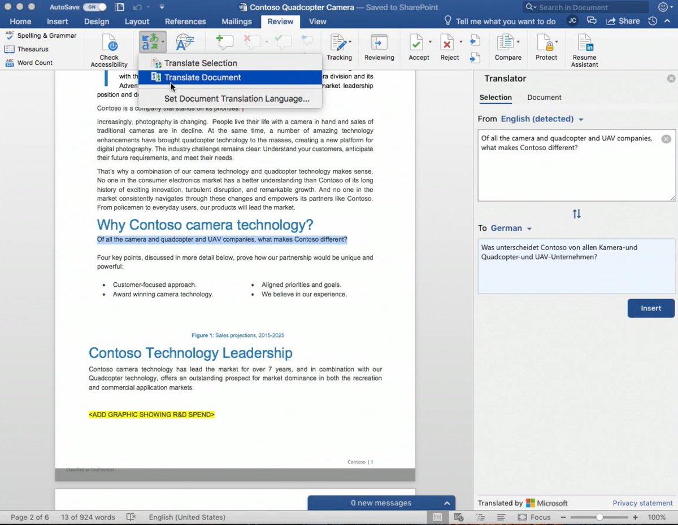Switch to the Layout tab
Viewport: 678px width, 525px height.
click(137, 21)
